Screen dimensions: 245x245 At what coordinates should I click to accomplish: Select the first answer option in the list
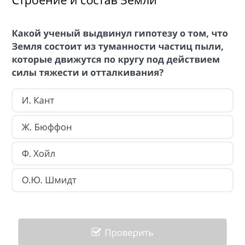(122, 100)
